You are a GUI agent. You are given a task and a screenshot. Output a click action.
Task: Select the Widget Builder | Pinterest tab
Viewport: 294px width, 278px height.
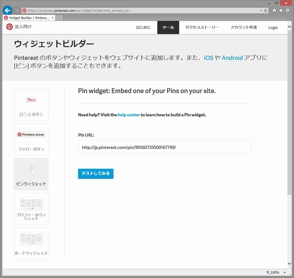coord(29,18)
